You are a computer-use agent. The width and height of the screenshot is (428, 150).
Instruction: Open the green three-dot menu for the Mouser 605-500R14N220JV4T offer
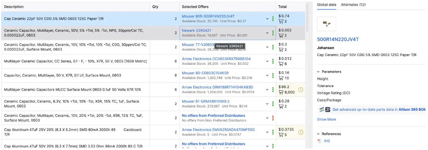tap(273, 19)
